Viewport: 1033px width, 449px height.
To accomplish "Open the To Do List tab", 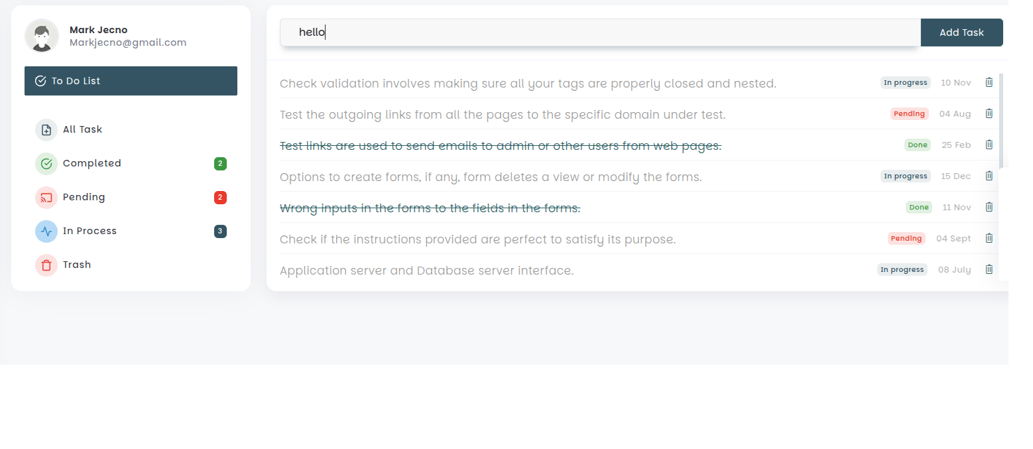I will point(131,81).
